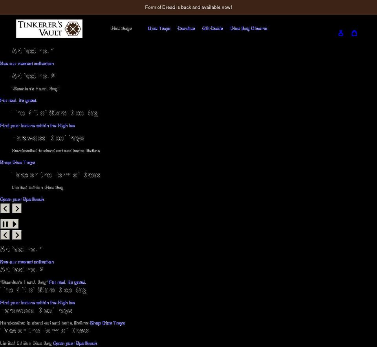
Task: Select Gift Cards in the navigation
Action: pyautogui.click(x=212, y=28)
